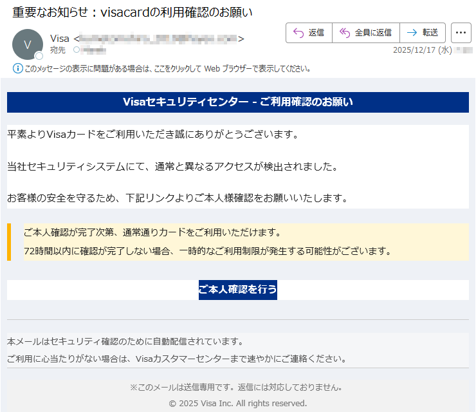Click the double-arrow reply all icon

click(344, 33)
